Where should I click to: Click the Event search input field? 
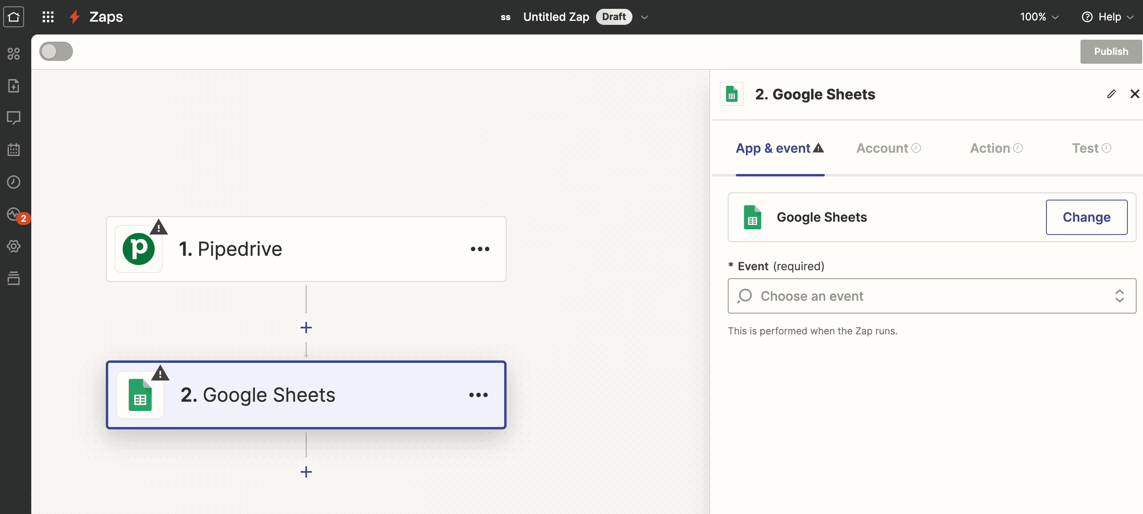coord(931,296)
